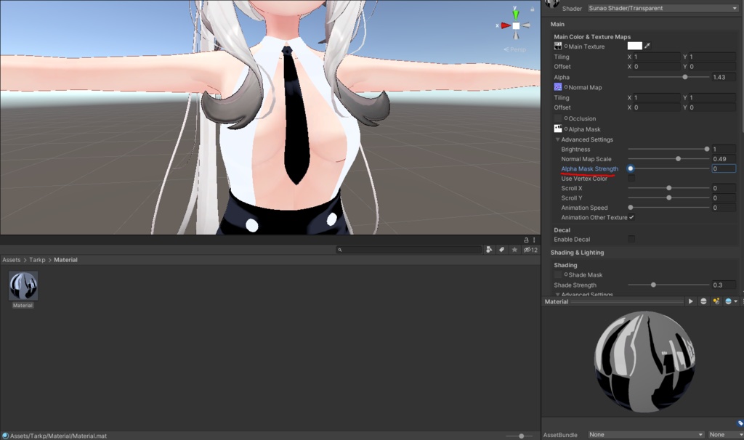Image resolution: width=744 pixels, height=440 pixels.
Task: Open the Main Texture eyedropper picker
Action: tap(645, 45)
